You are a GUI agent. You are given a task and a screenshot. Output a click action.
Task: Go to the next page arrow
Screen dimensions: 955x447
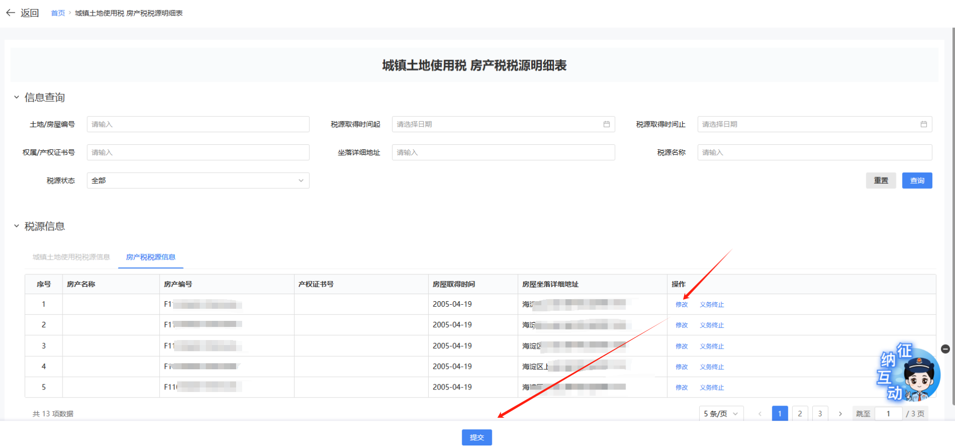[840, 414]
